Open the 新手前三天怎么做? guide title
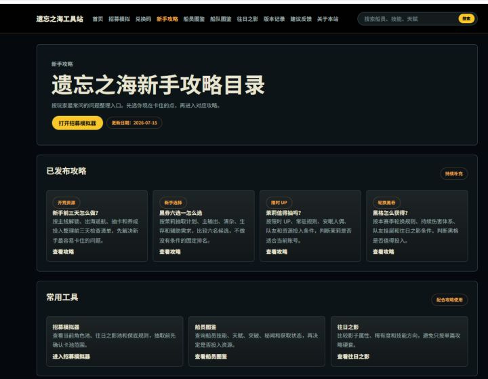 [75, 213]
